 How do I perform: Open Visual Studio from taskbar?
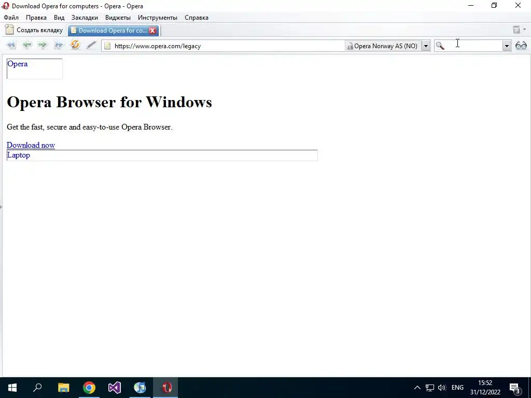(x=115, y=388)
